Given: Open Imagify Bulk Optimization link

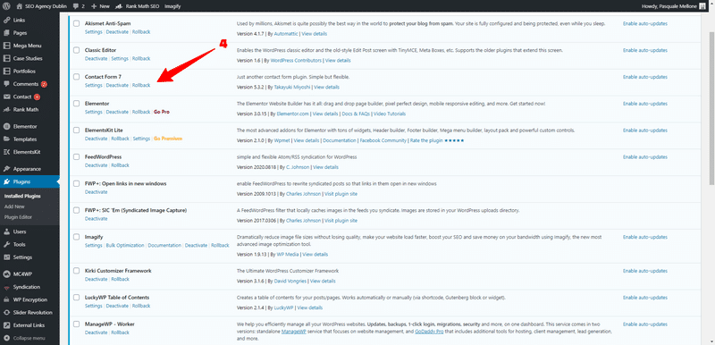Looking at the screenshot, I should click(x=125, y=245).
